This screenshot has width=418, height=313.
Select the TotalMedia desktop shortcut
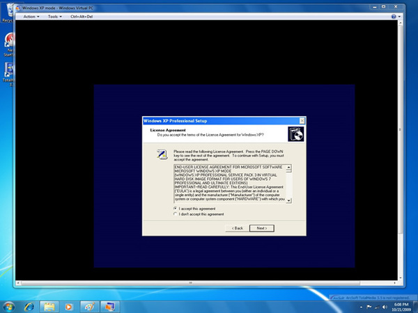[8, 74]
